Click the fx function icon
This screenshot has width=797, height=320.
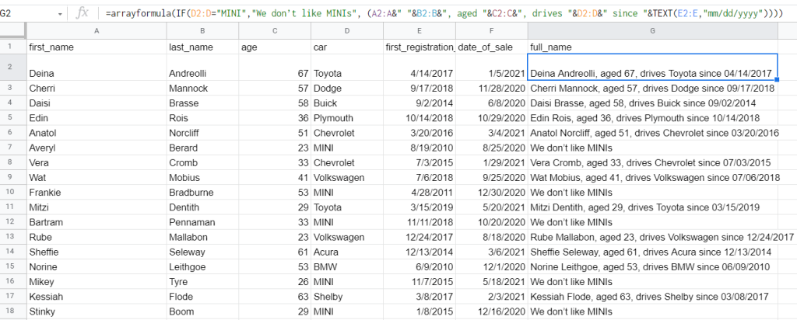pos(82,14)
